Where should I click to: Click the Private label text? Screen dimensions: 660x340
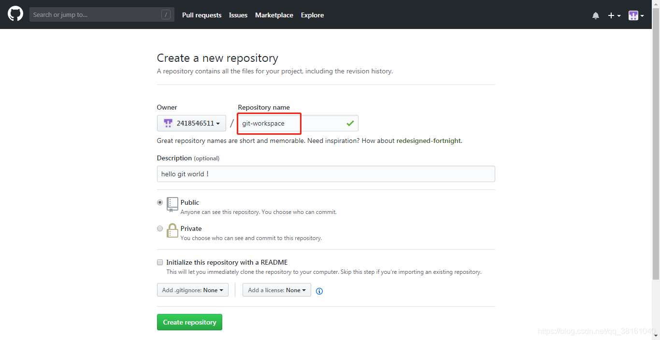tap(191, 228)
